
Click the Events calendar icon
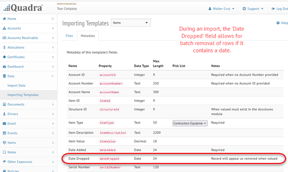click(4, 133)
